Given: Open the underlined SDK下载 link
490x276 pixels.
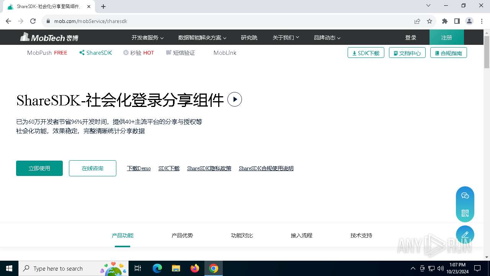Looking at the screenshot, I should pyautogui.click(x=169, y=168).
